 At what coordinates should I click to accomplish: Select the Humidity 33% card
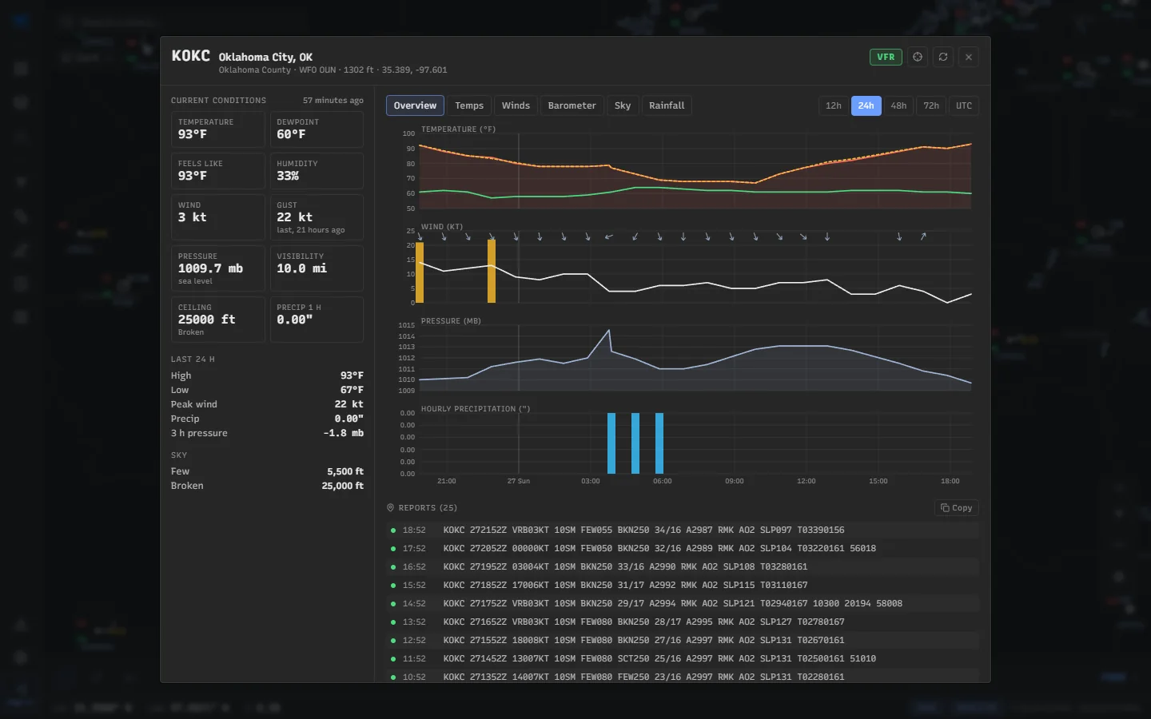317,171
